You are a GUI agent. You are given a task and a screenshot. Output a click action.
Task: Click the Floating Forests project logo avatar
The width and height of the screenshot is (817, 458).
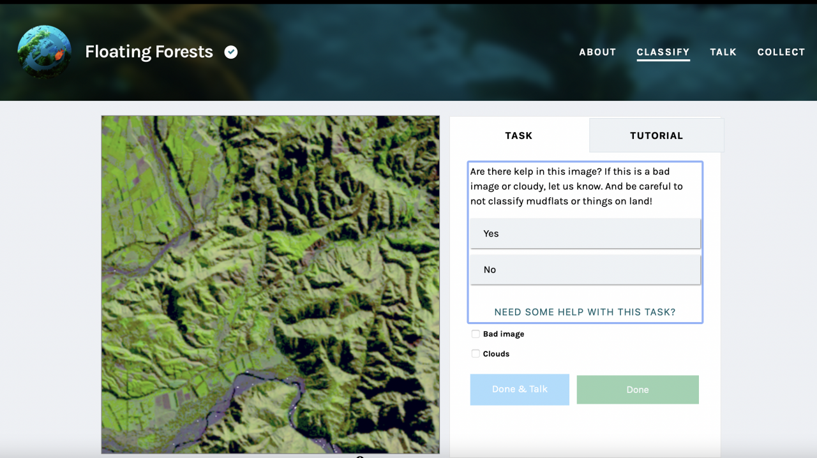[45, 52]
